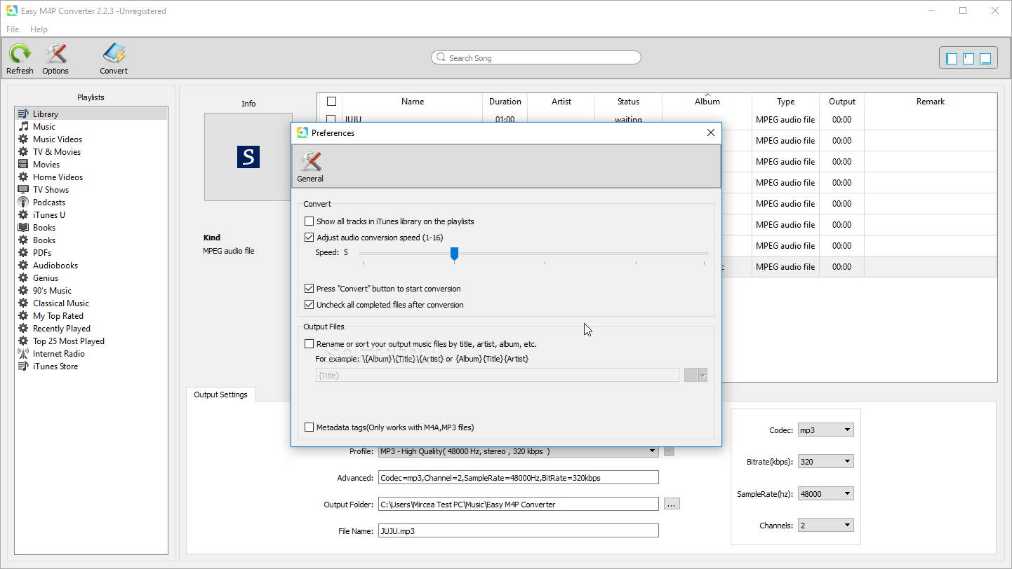Open the Classical Music playlist

(91, 303)
